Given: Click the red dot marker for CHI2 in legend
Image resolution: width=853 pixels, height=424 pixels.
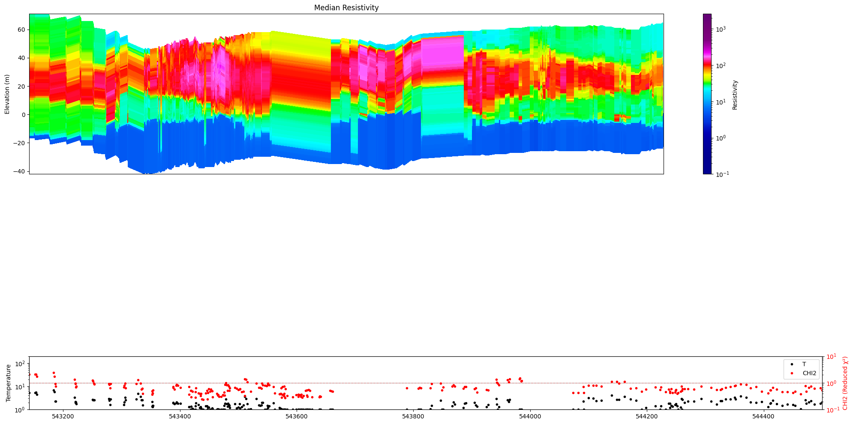Looking at the screenshot, I should (792, 373).
